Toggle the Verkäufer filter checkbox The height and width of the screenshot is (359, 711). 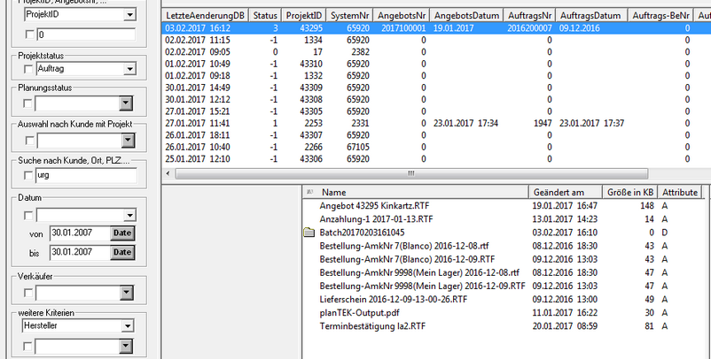tap(28, 291)
